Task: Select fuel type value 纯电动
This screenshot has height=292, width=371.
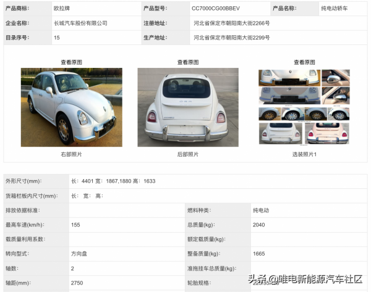Action: (261, 211)
